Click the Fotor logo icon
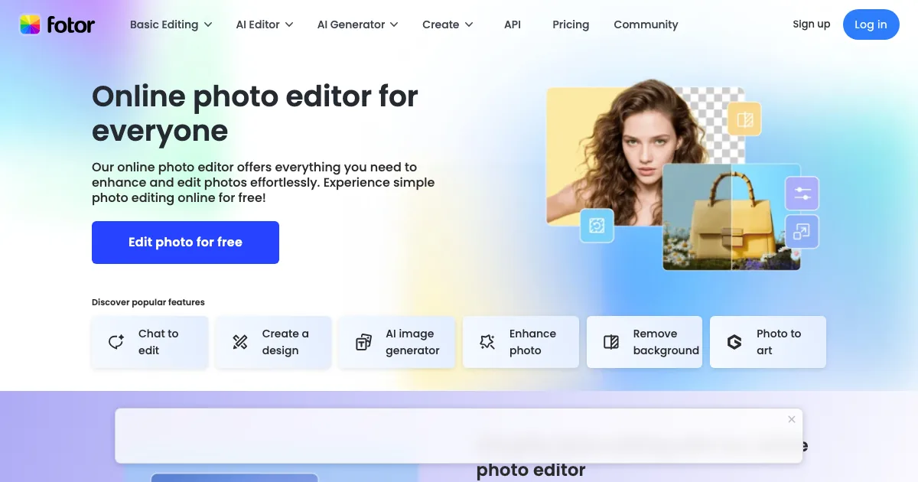This screenshot has width=918, height=482. point(30,24)
